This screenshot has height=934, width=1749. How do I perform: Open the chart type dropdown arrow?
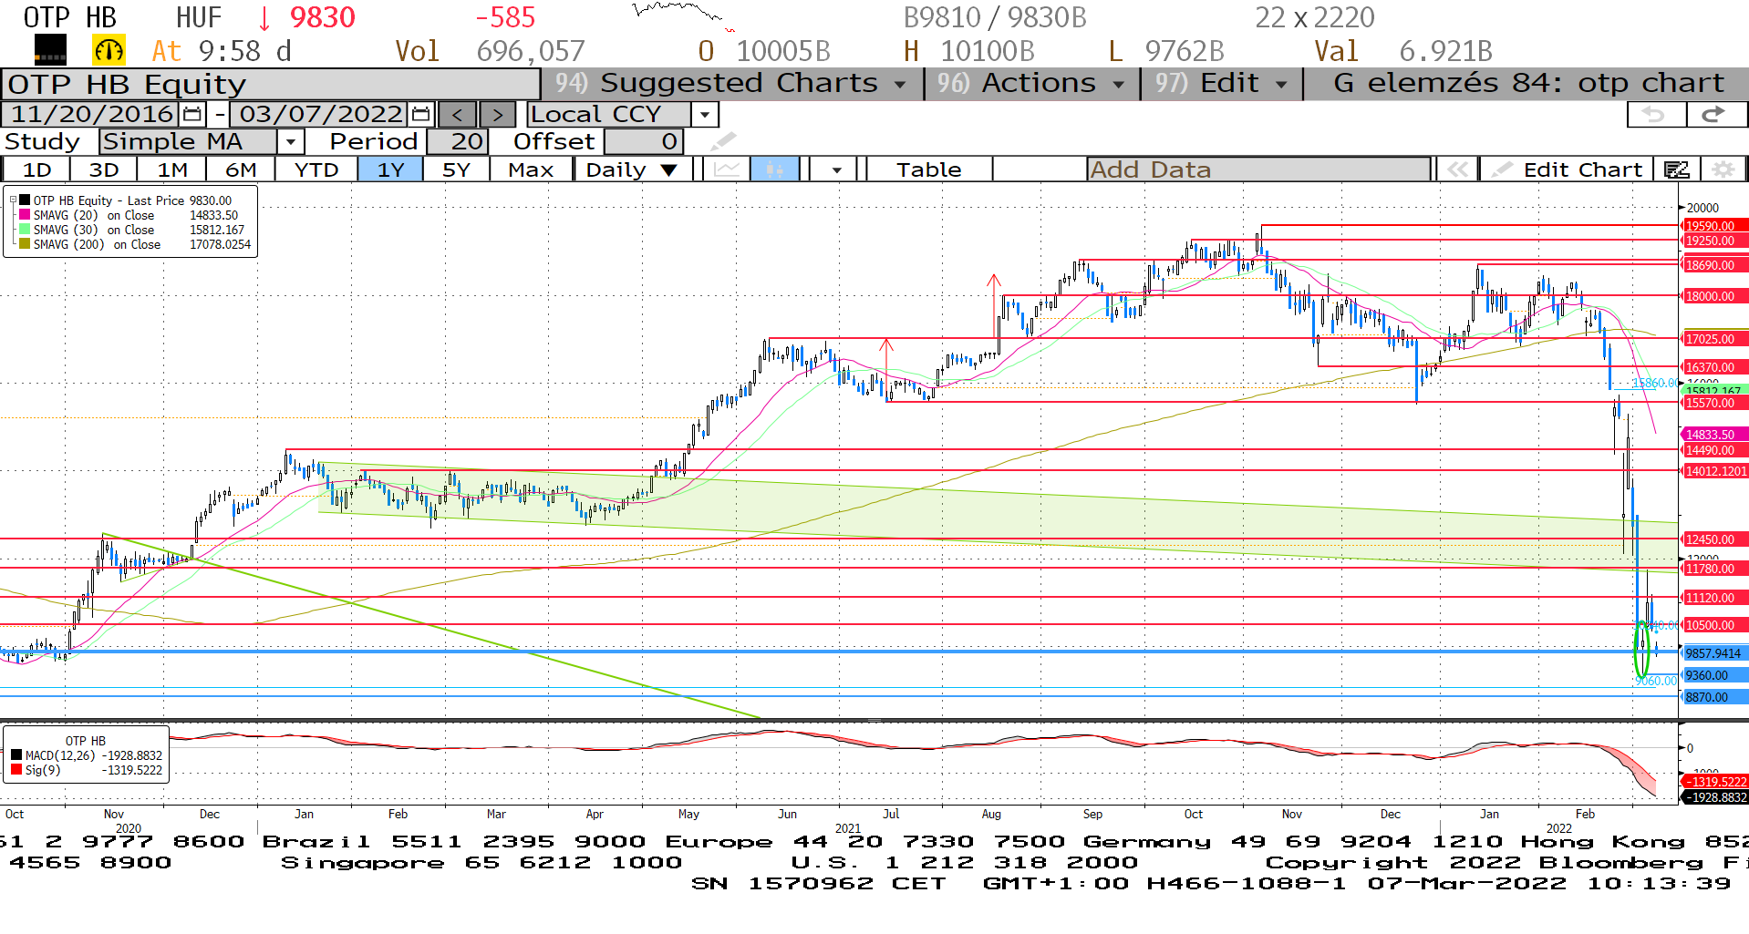836,169
